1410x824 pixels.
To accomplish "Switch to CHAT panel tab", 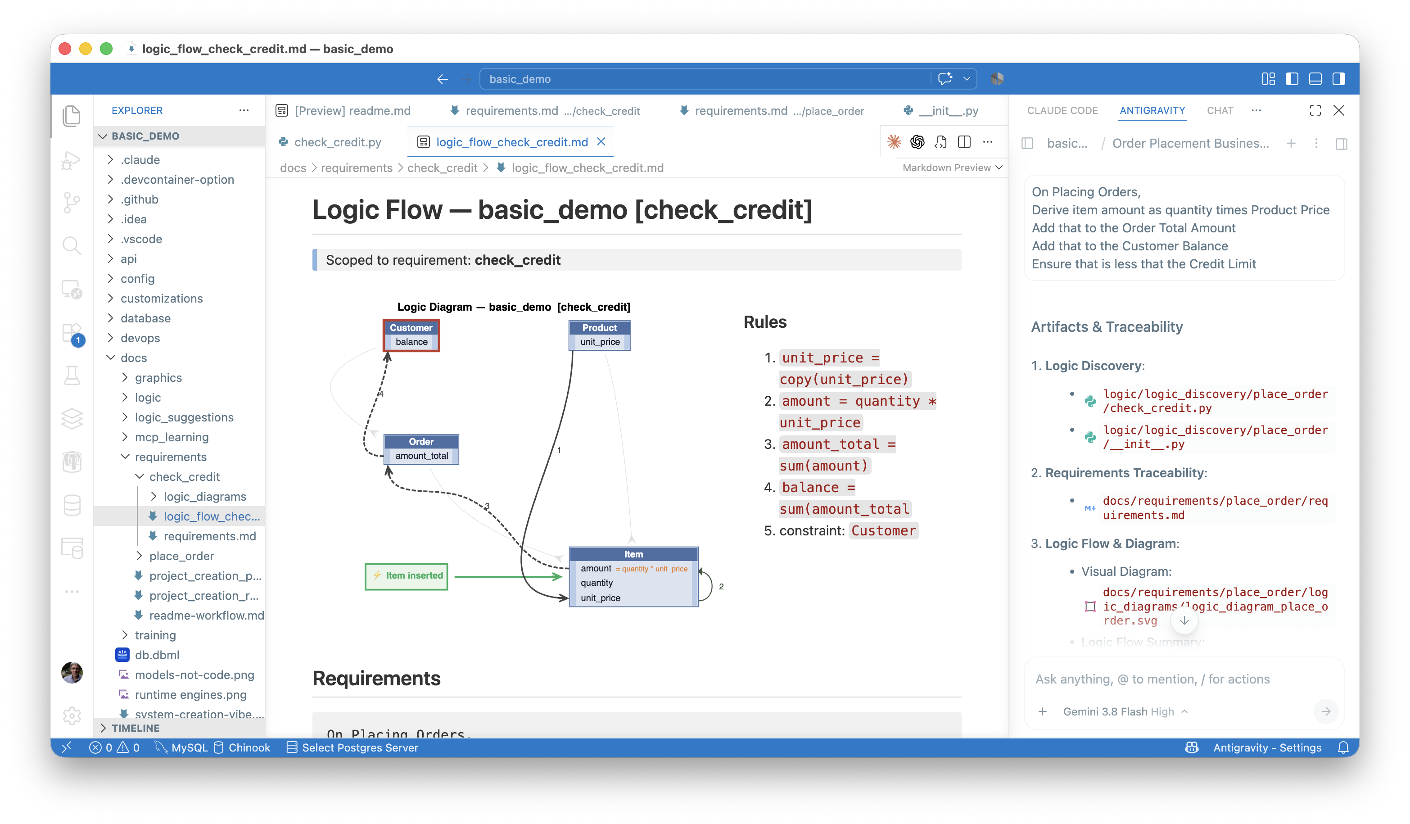I will [1220, 110].
